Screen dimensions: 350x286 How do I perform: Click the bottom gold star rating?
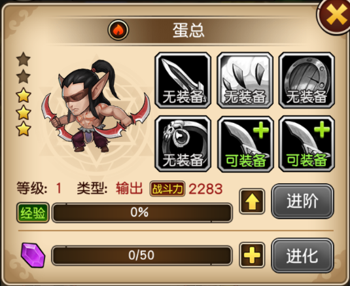click(x=24, y=129)
